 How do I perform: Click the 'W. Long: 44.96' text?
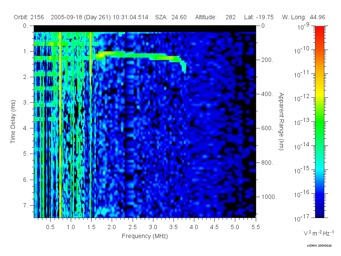(303, 17)
